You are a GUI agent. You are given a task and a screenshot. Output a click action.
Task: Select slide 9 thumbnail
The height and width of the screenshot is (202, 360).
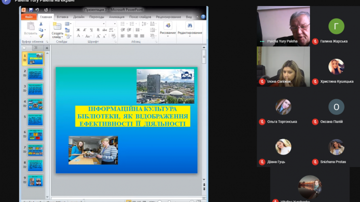pyautogui.click(x=35, y=181)
